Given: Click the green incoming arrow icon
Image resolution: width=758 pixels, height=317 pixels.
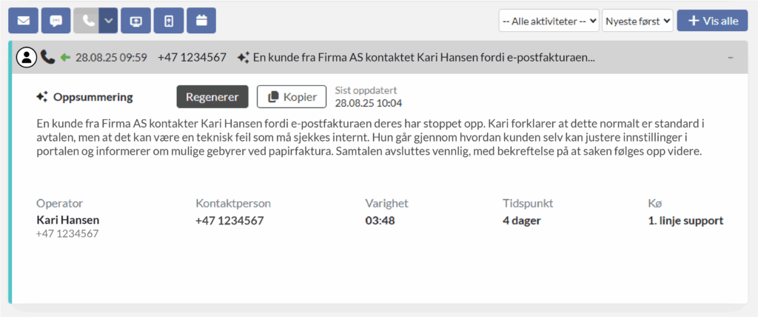Looking at the screenshot, I should click(x=65, y=58).
